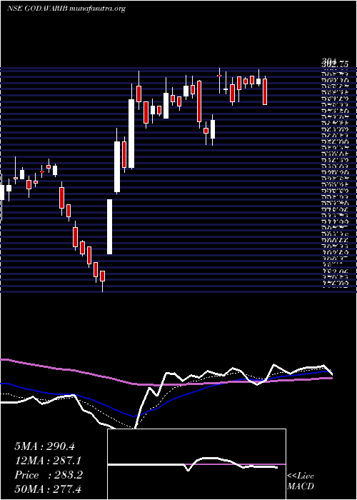The image size is (357, 500).
Task: Click the 12MA : 287.1 value
Action: coord(48,461)
